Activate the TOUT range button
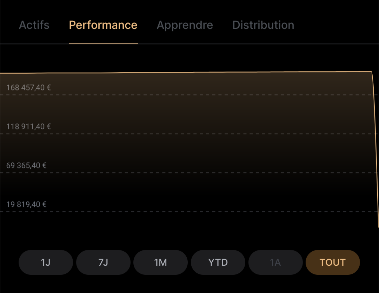379x293 pixels. click(333, 263)
